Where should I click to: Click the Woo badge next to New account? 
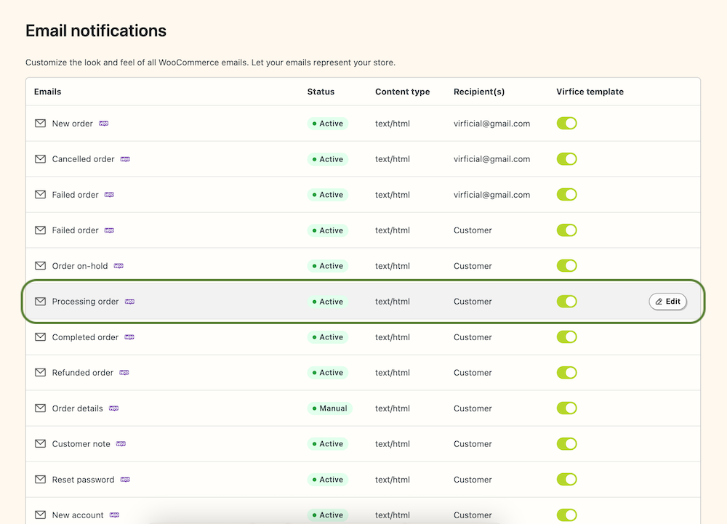115,515
